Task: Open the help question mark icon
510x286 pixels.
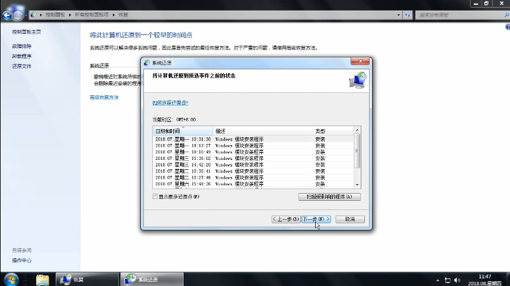Action: point(508,27)
